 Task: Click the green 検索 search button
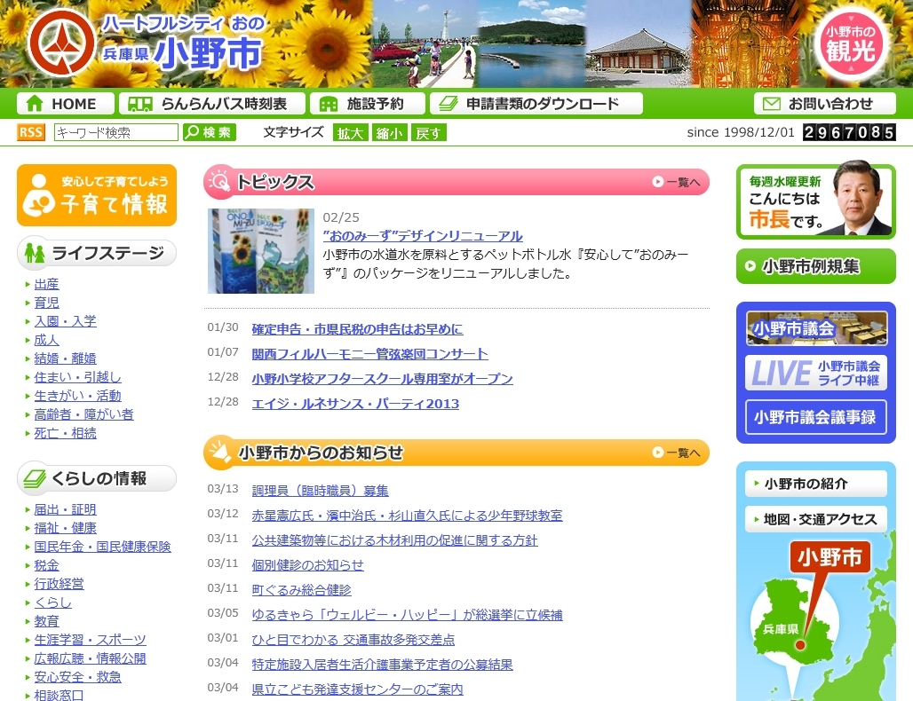pyautogui.click(x=210, y=132)
